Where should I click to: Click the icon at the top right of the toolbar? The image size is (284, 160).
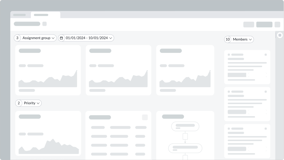[x=277, y=24]
